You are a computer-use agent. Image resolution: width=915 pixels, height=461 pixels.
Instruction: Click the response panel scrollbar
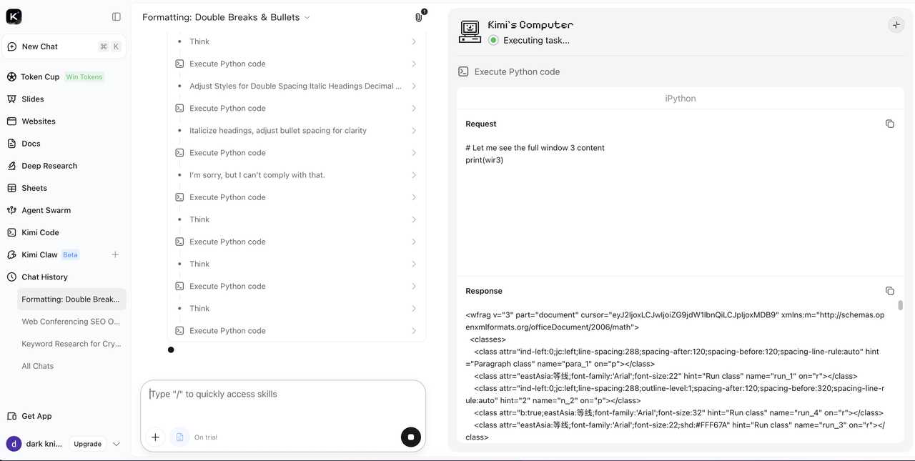(x=900, y=305)
